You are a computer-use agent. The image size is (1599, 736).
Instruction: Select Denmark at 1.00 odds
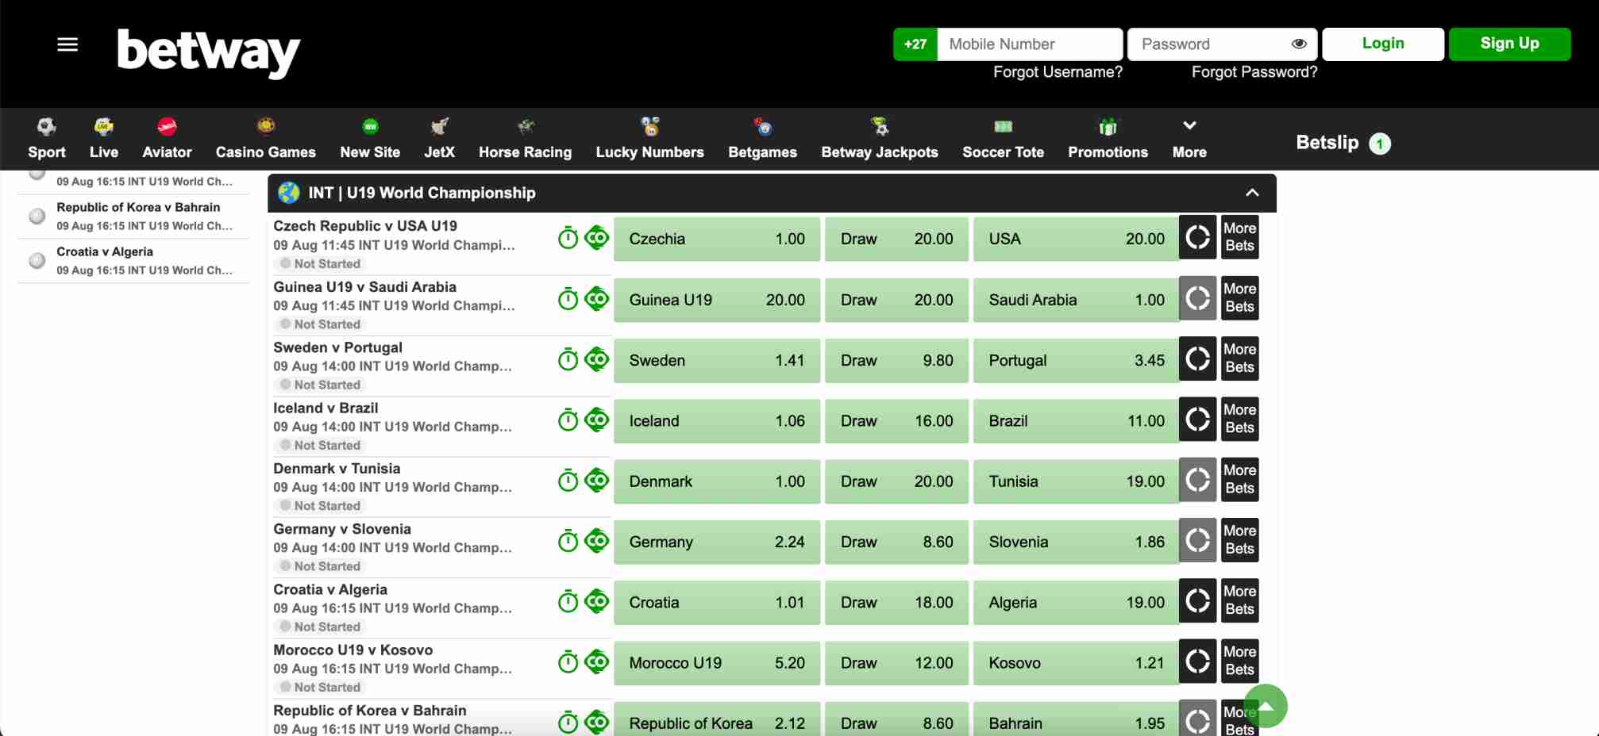(x=717, y=481)
